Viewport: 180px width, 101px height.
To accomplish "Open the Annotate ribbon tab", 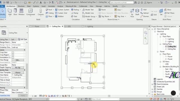I will pyautogui.click(x=51, y=6).
